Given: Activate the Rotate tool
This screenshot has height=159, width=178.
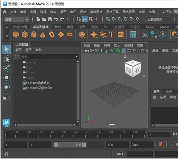Looking at the screenshot, I should (x=6, y=87).
